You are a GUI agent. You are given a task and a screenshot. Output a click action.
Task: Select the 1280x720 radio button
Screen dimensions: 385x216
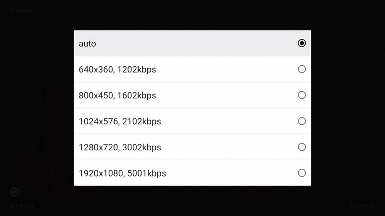coord(302,147)
